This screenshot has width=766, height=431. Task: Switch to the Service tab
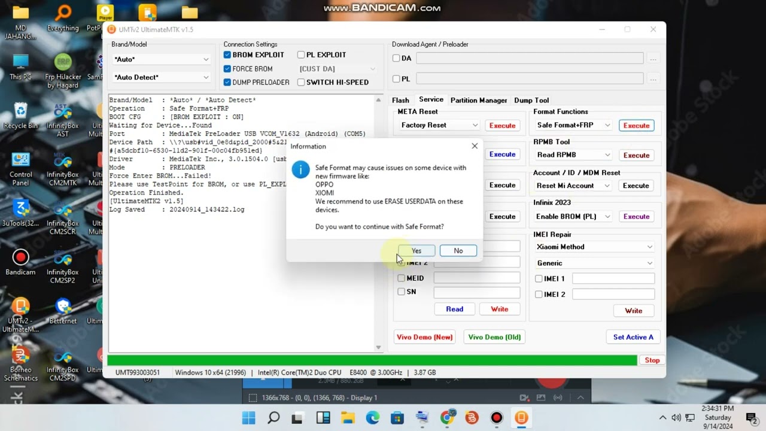click(x=431, y=99)
